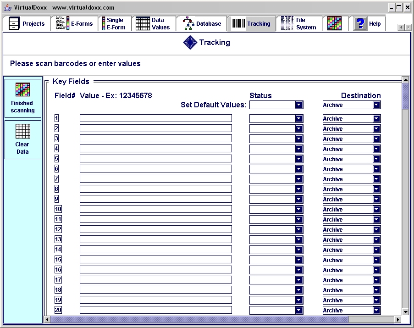The height and width of the screenshot is (328, 414).
Task: Click the value input for field 17
Action: click(156, 279)
